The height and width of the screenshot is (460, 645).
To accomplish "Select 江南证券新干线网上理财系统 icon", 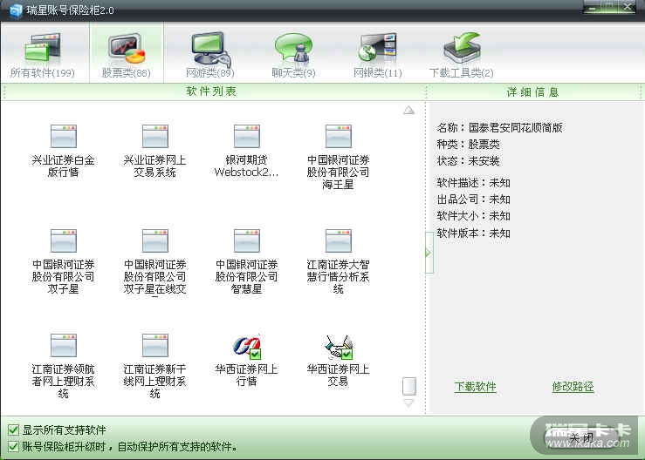I will pyautogui.click(x=155, y=345).
